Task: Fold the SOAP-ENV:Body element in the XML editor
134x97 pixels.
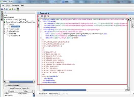Action: click(41, 30)
